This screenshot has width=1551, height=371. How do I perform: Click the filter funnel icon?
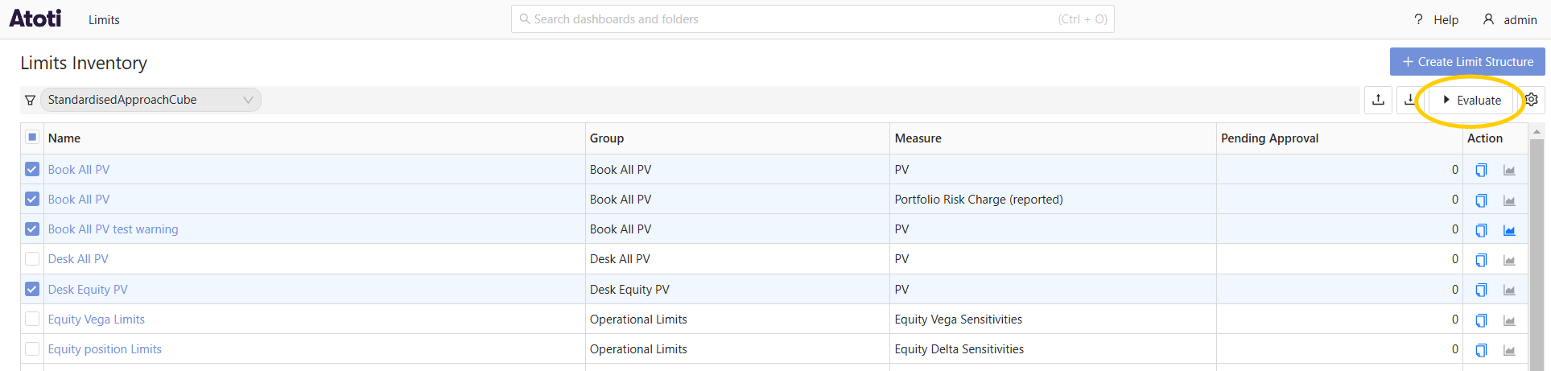[x=30, y=100]
